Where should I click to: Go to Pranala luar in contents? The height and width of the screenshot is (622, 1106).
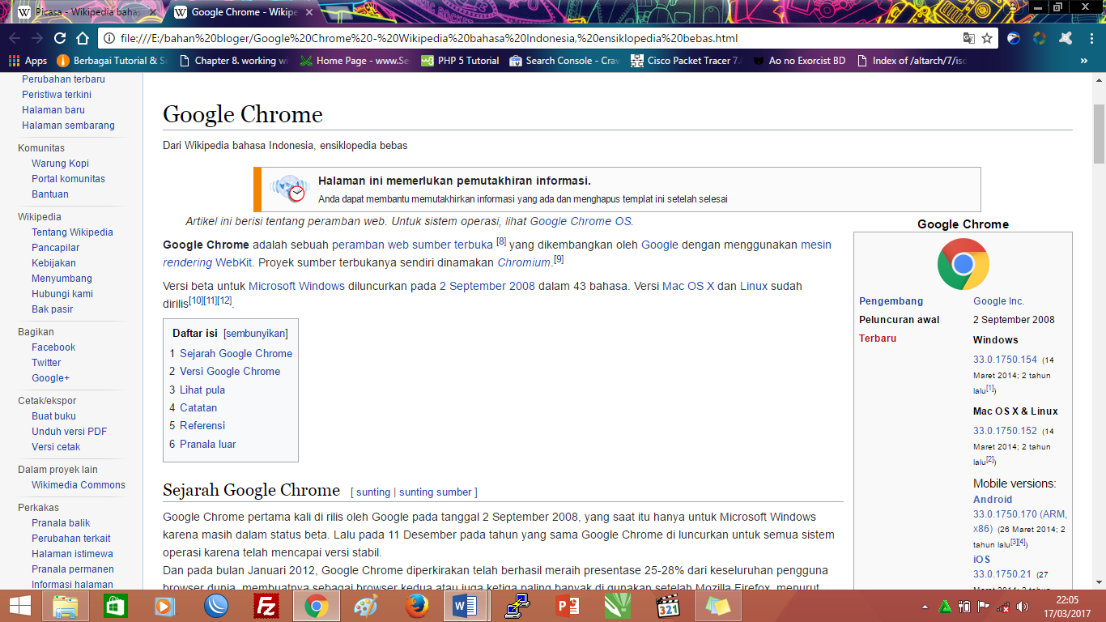(208, 444)
